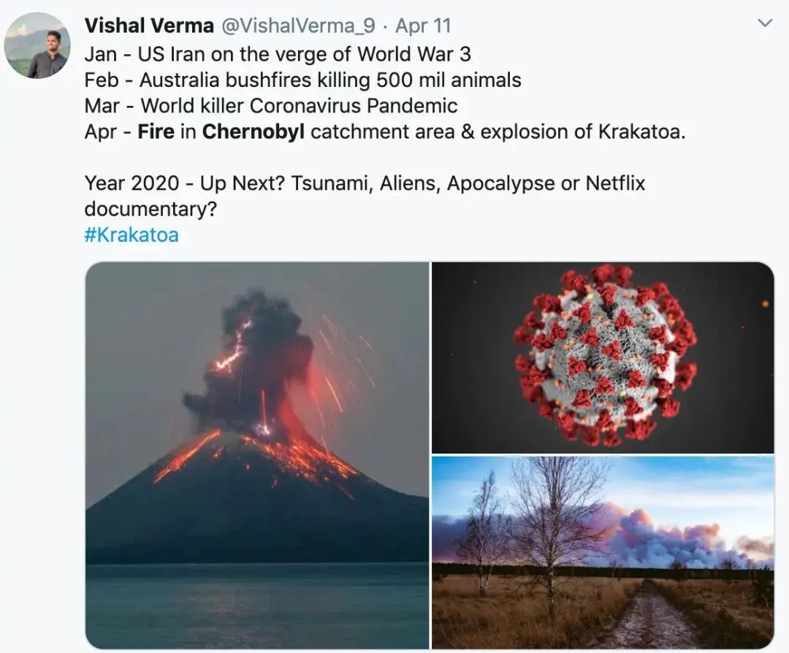
Task: Click the Year 2020 Up Next text
Action: pyautogui.click(x=186, y=183)
